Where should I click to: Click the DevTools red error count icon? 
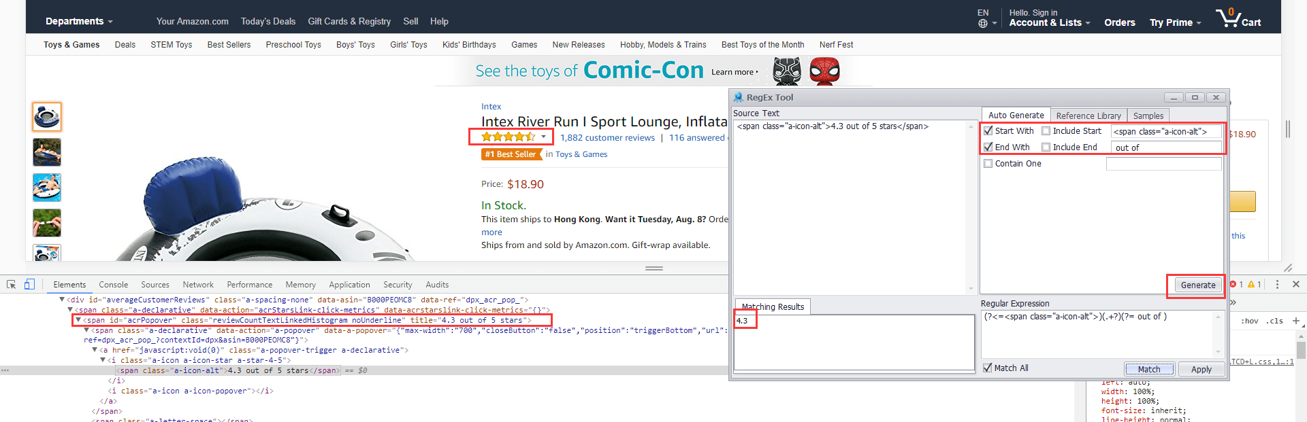1233,284
